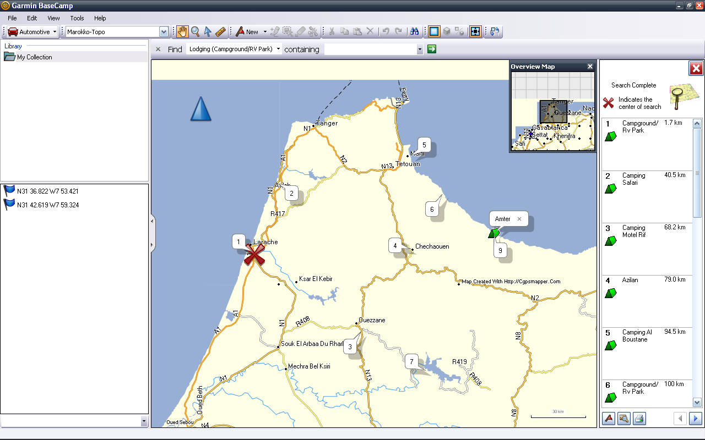Click the green tent icon for Azilan
Image resolution: width=705 pixels, height=440 pixels.
pyautogui.click(x=610, y=294)
